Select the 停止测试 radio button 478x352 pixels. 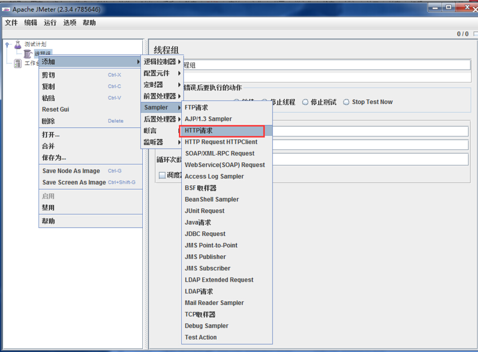tap(305, 102)
